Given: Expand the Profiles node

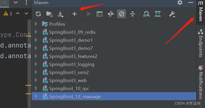Looking at the screenshot, I should pyautogui.click(x=36, y=24).
